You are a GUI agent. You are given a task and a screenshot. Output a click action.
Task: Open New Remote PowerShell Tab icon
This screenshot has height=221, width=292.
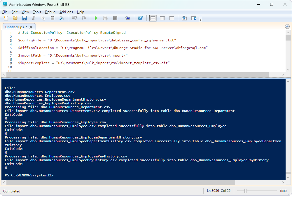(127, 18)
